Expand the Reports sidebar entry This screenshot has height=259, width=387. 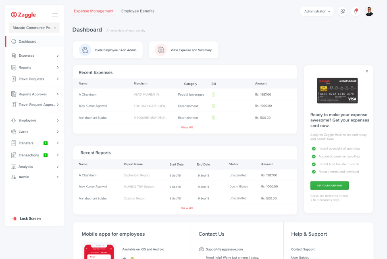point(57,67)
